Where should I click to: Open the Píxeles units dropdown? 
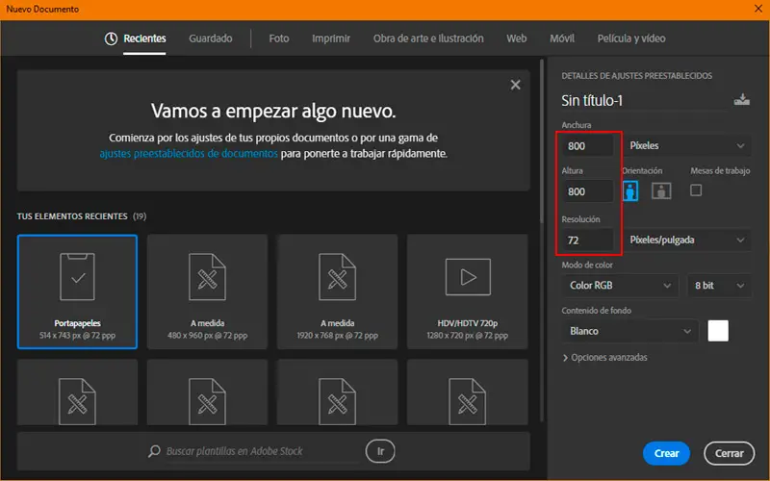pos(687,145)
